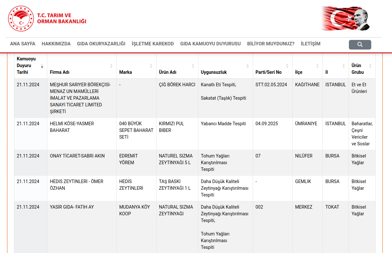The image size is (392, 253).
Task: Open the ANA SAYFA menu item
Action: [x=23, y=44]
